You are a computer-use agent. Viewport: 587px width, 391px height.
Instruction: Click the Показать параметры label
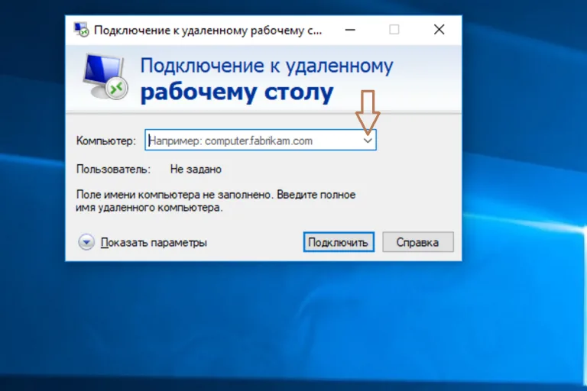[x=154, y=242]
